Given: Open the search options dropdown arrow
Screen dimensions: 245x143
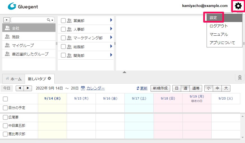Looking at the screenshot, I should click(x=52, y=20).
